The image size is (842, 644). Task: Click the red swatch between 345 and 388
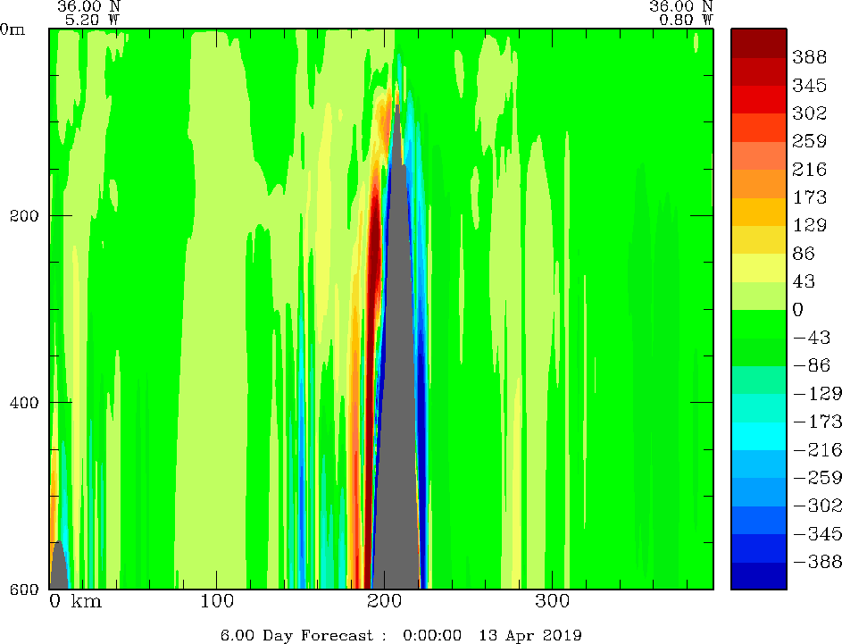(x=759, y=71)
